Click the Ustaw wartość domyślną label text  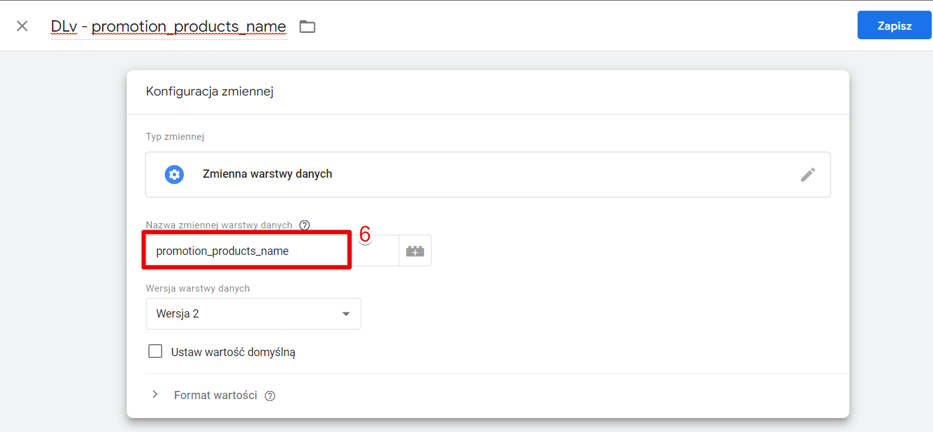pyautogui.click(x=233, y=352)
